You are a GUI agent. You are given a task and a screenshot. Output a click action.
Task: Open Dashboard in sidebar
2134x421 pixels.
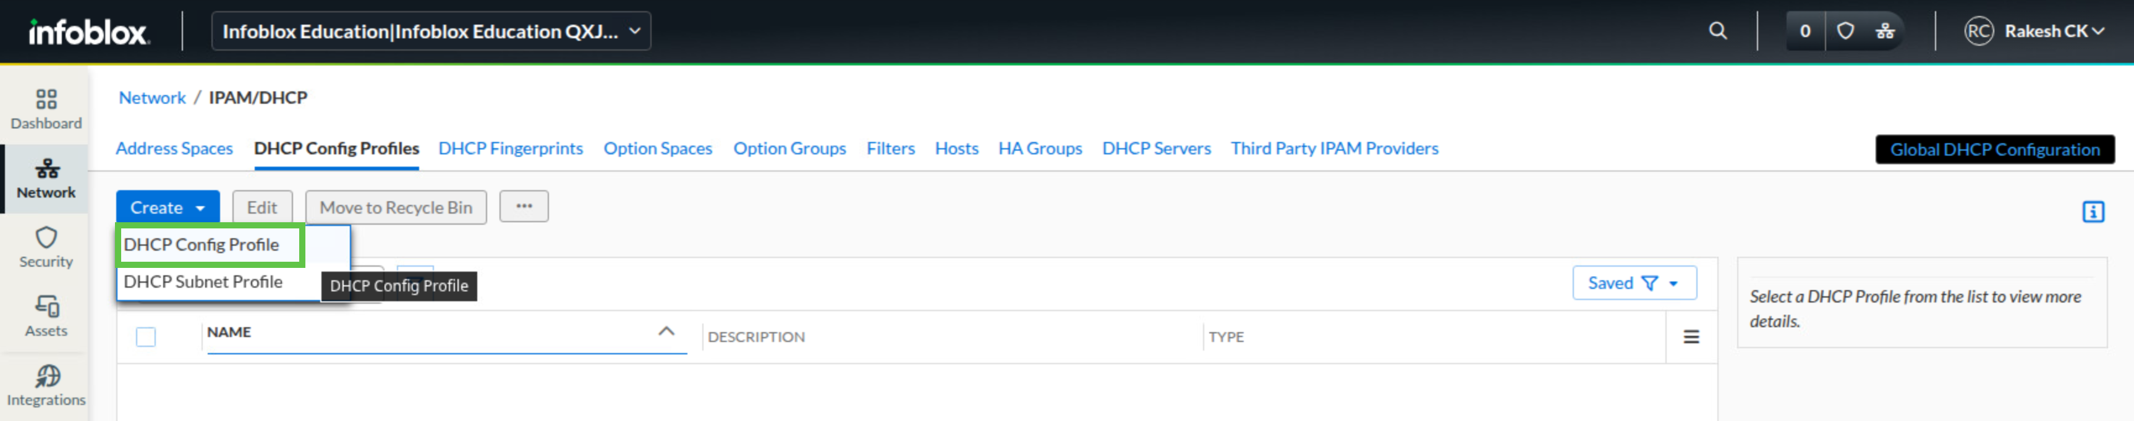[46, 109]
